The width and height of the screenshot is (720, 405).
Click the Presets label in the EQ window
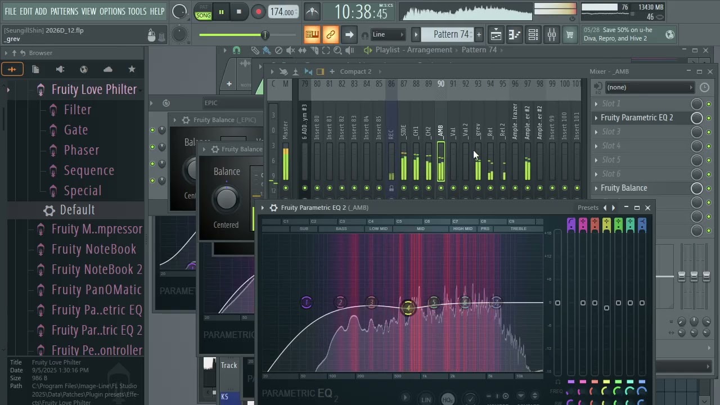(588, 208)
